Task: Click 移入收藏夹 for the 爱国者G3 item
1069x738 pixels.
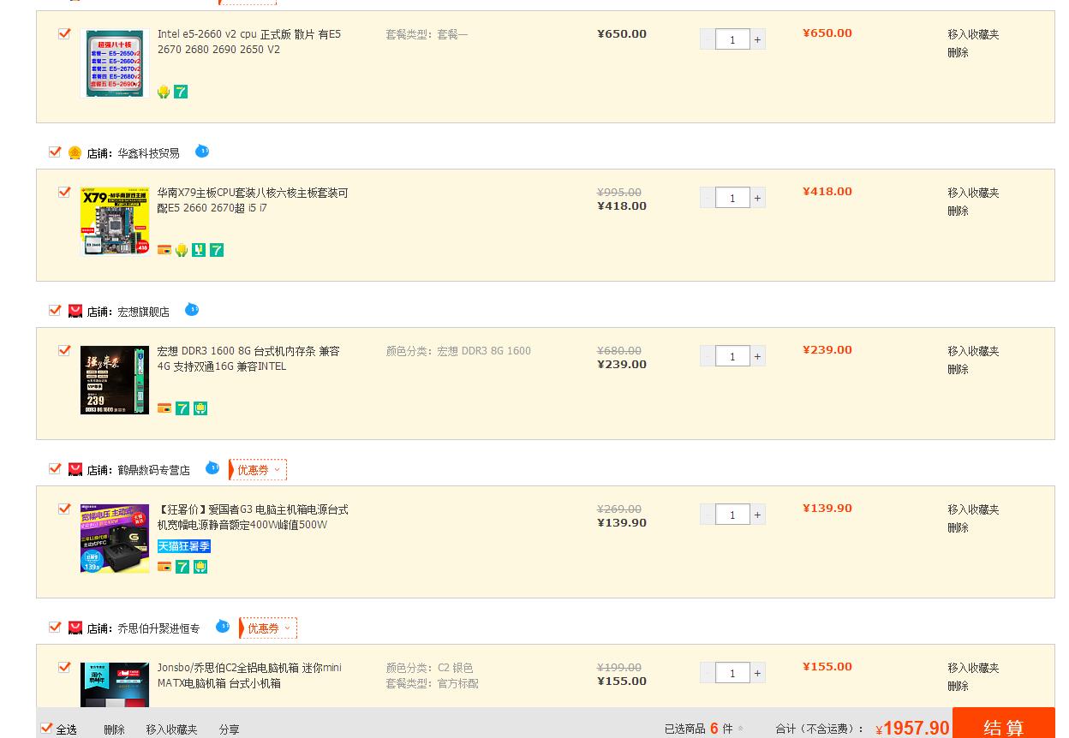Action: click(973, 509)
